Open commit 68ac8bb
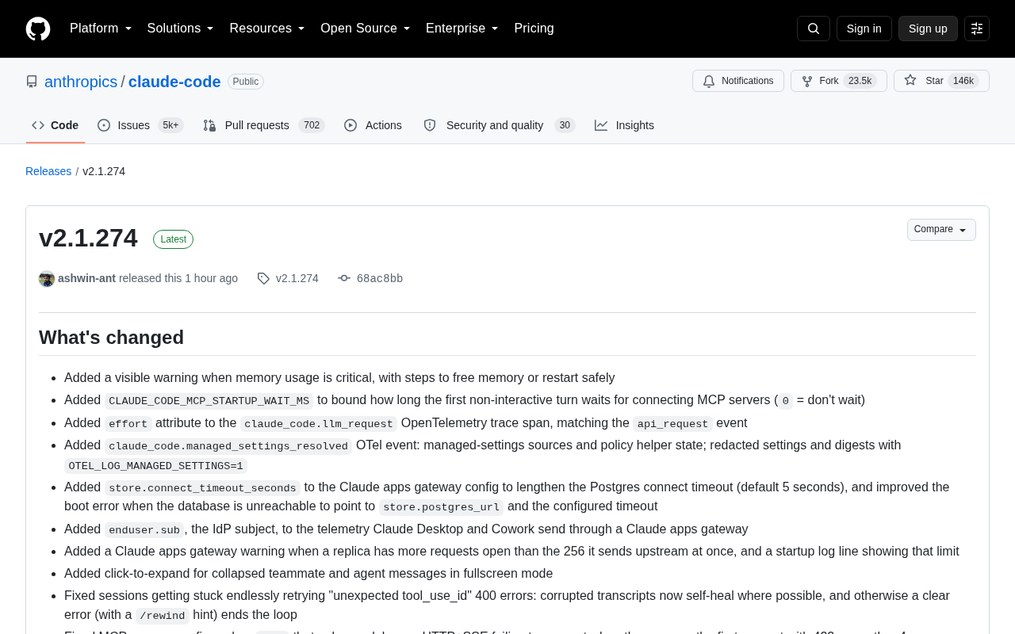 point(380,278)
